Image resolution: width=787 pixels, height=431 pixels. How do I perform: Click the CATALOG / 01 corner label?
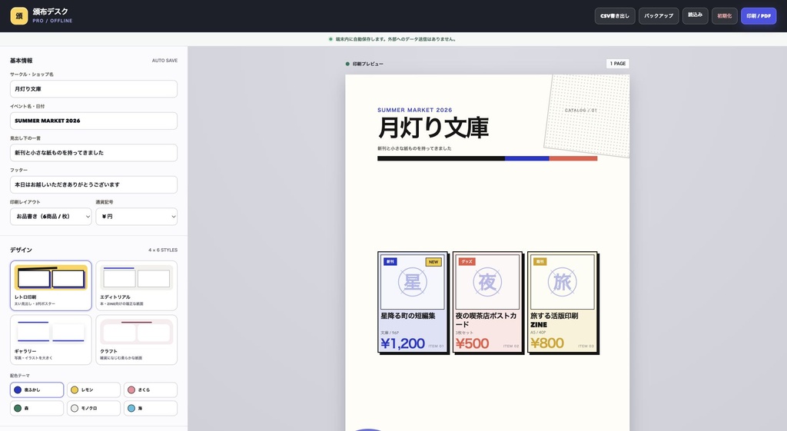tap(581, 111)
